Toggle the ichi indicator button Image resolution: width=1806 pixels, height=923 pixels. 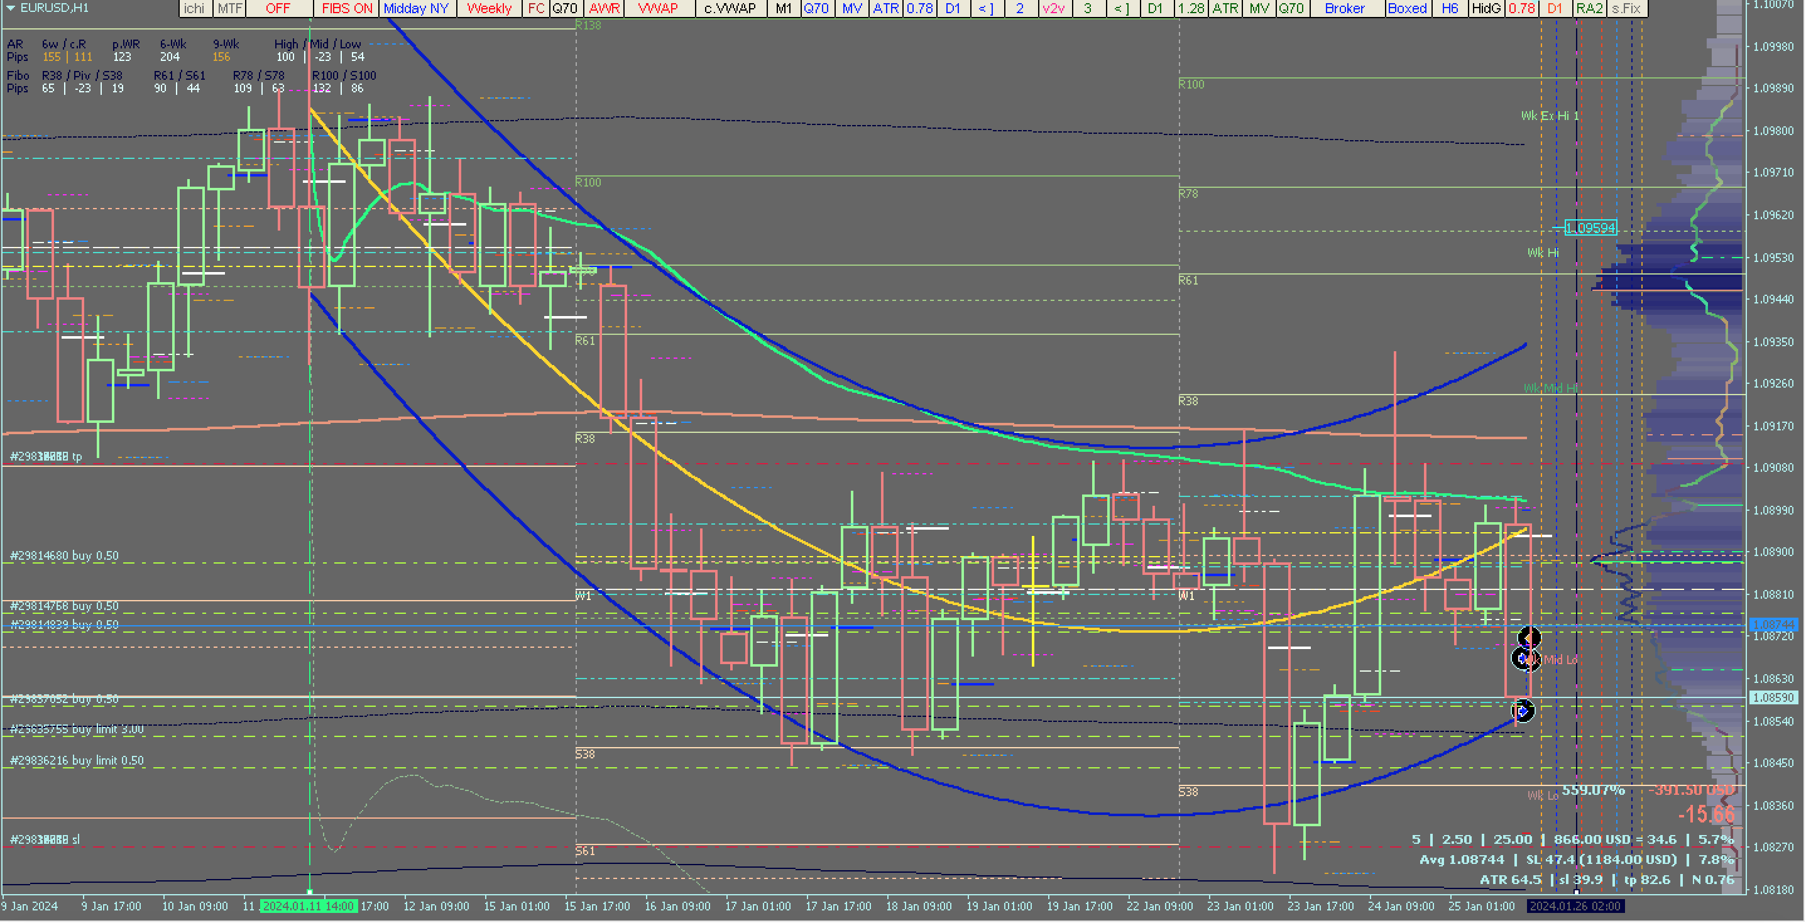pyautogui.click(x=195, y=8)
